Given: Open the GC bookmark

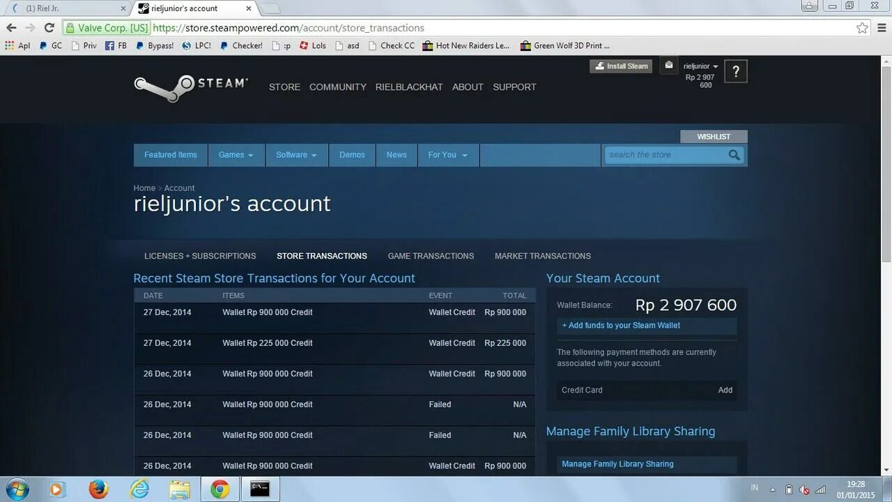Looking at the screenshot, I should coord(50,45).
